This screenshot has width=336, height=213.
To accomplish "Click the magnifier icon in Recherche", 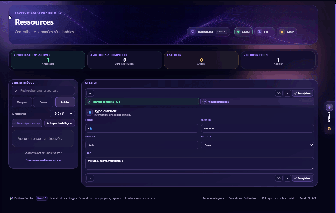I will 193,32.
